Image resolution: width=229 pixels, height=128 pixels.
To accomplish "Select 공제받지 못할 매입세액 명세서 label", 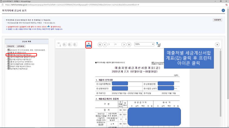I will (x=20, y=66).
